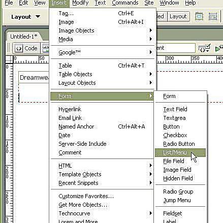Expand the Recent Snippets submenu

tap(103, 183)
